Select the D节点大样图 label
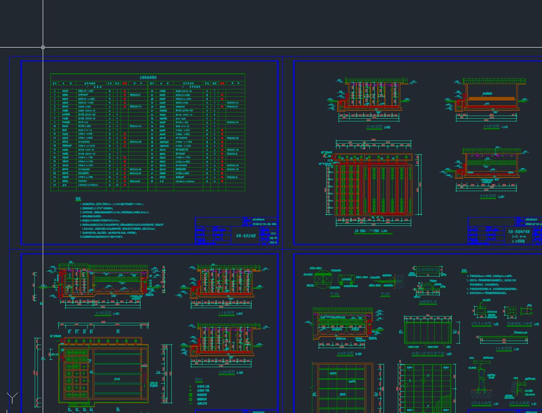Image resolution: width=542 pixels, height=413 pixels. 519,404
